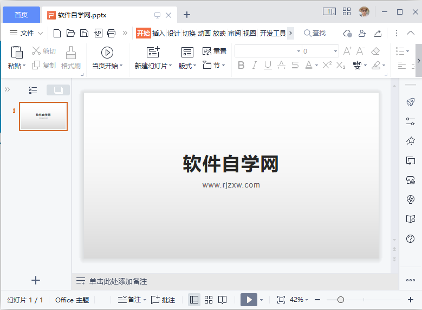Click the save icon in quick toolbar
Screen dimensions: 422x310
coord(85,33)
